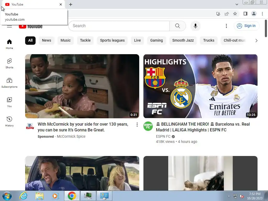268x201 pixels.
Task: Open Shorts in sidebar
Action: [x=9, y=64]
